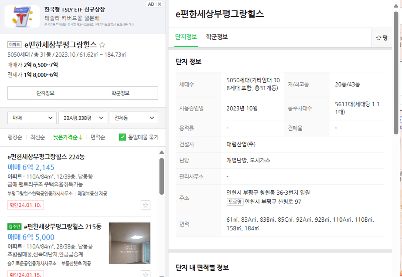Select the 인천시 부평구 산청로 97 address

pos(273,202)
